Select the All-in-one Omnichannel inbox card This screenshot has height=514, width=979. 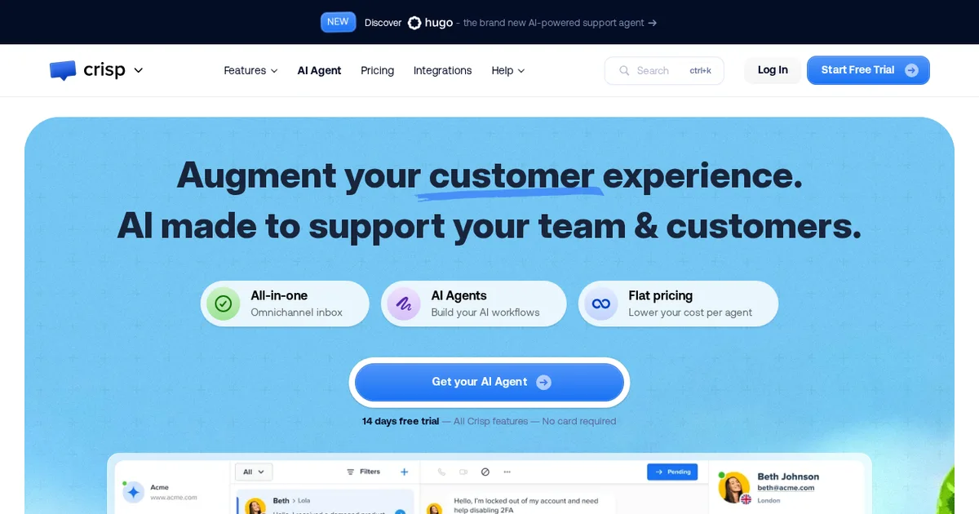(285, 304)
